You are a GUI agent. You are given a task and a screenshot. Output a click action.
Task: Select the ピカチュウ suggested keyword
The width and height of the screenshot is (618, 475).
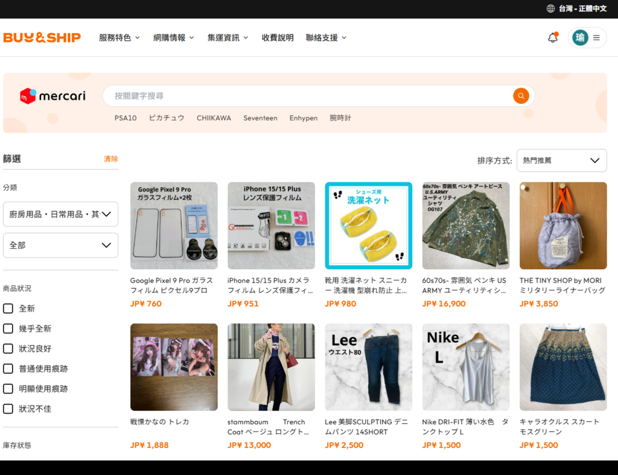[x=167, y=118]
